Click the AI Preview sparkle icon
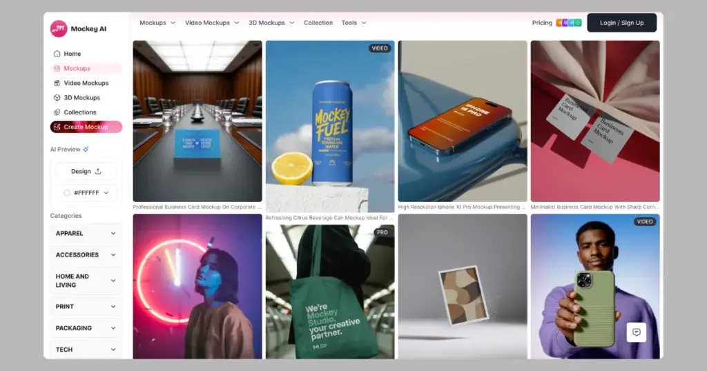The image size is (707, 371). [x=86, y=150]
